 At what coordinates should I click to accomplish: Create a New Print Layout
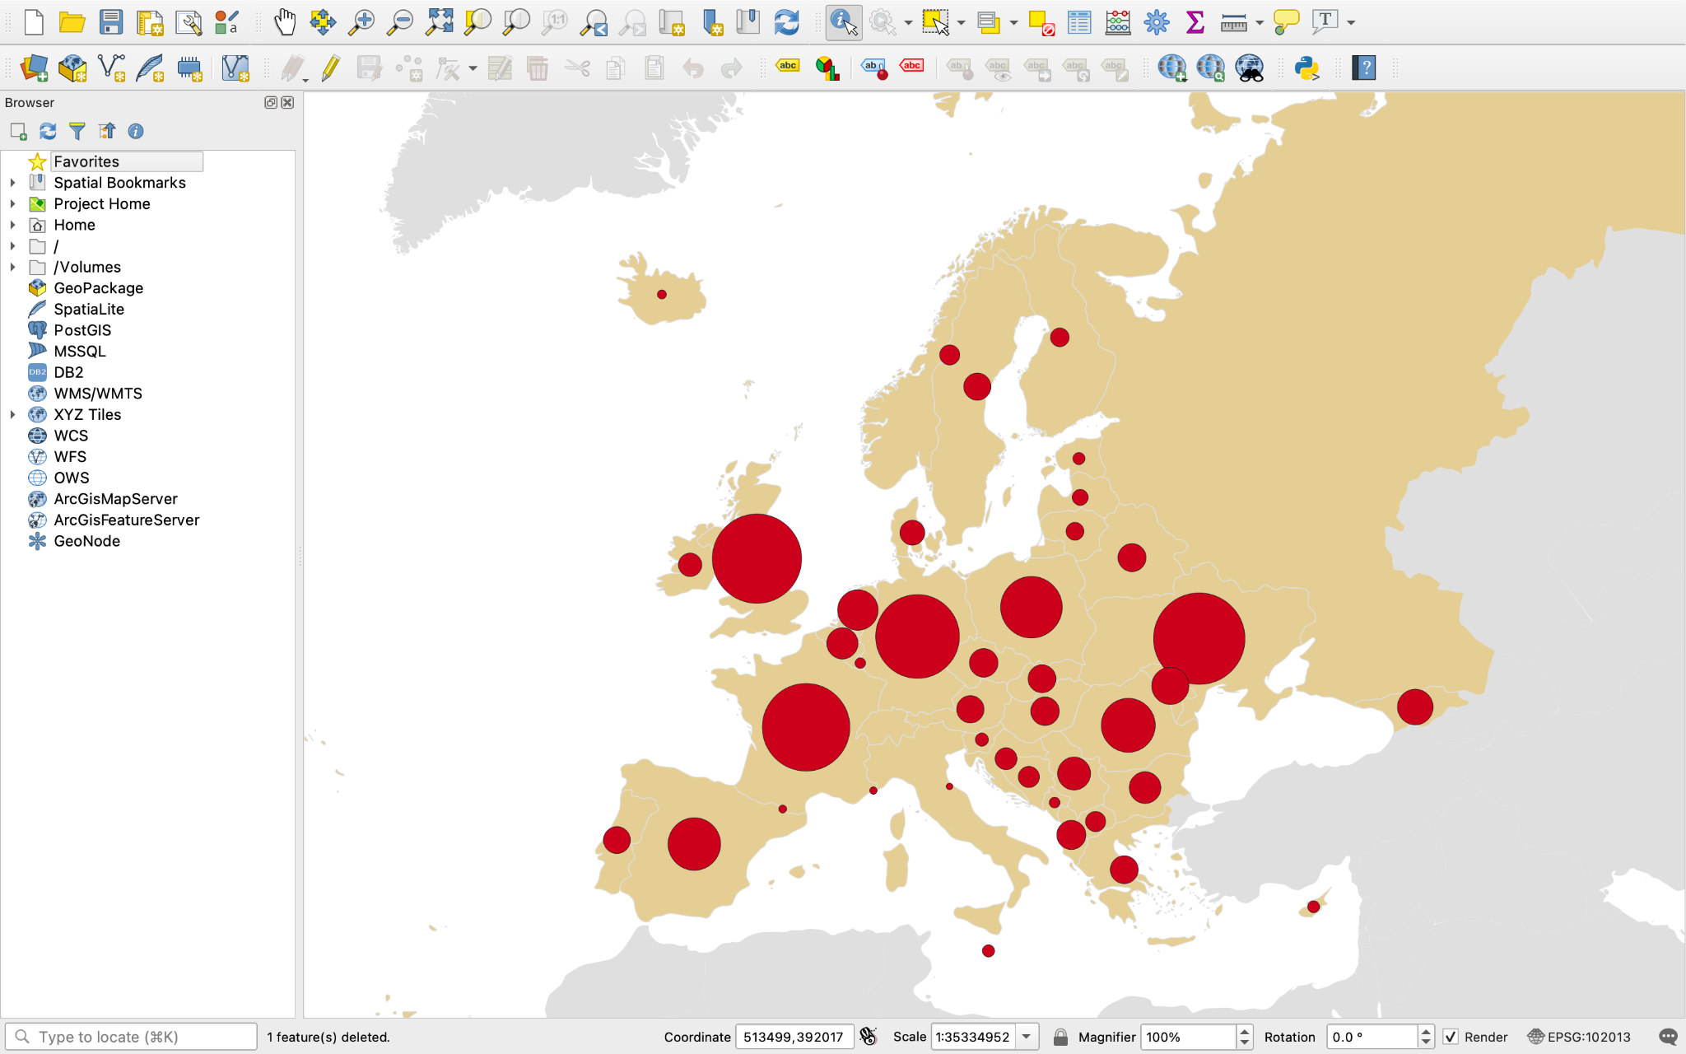pyautogui.click(x=150, y=22)
